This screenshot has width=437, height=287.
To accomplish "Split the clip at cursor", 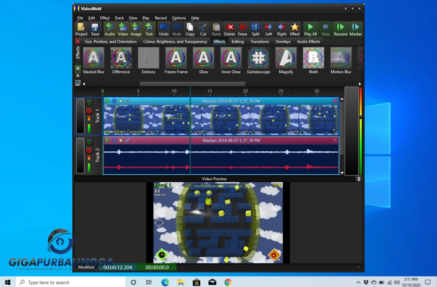I will [255, 29].
